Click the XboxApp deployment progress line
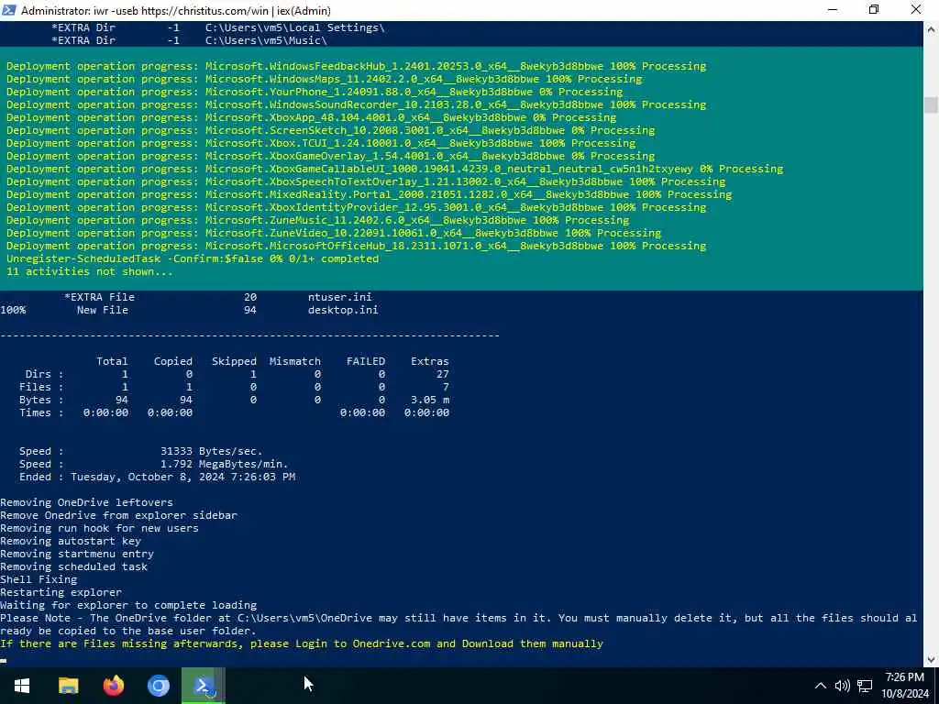The width and height of the screenshot is (939, 704). point(312,117)
